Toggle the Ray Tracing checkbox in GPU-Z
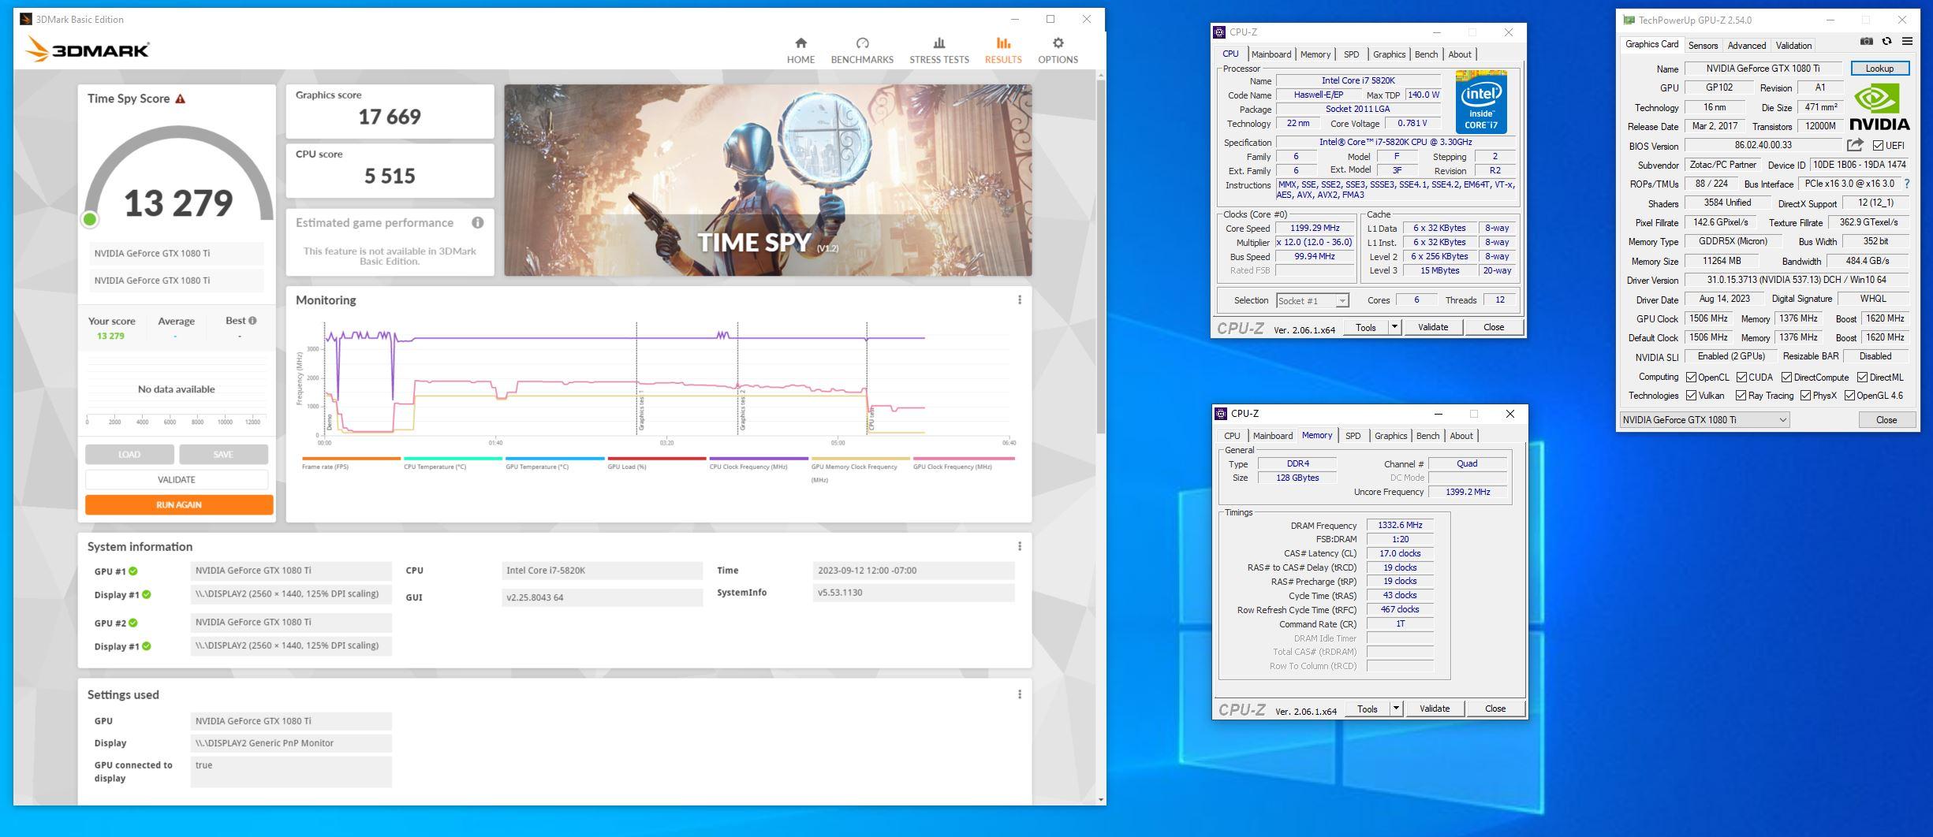 tap(1741, 396)
